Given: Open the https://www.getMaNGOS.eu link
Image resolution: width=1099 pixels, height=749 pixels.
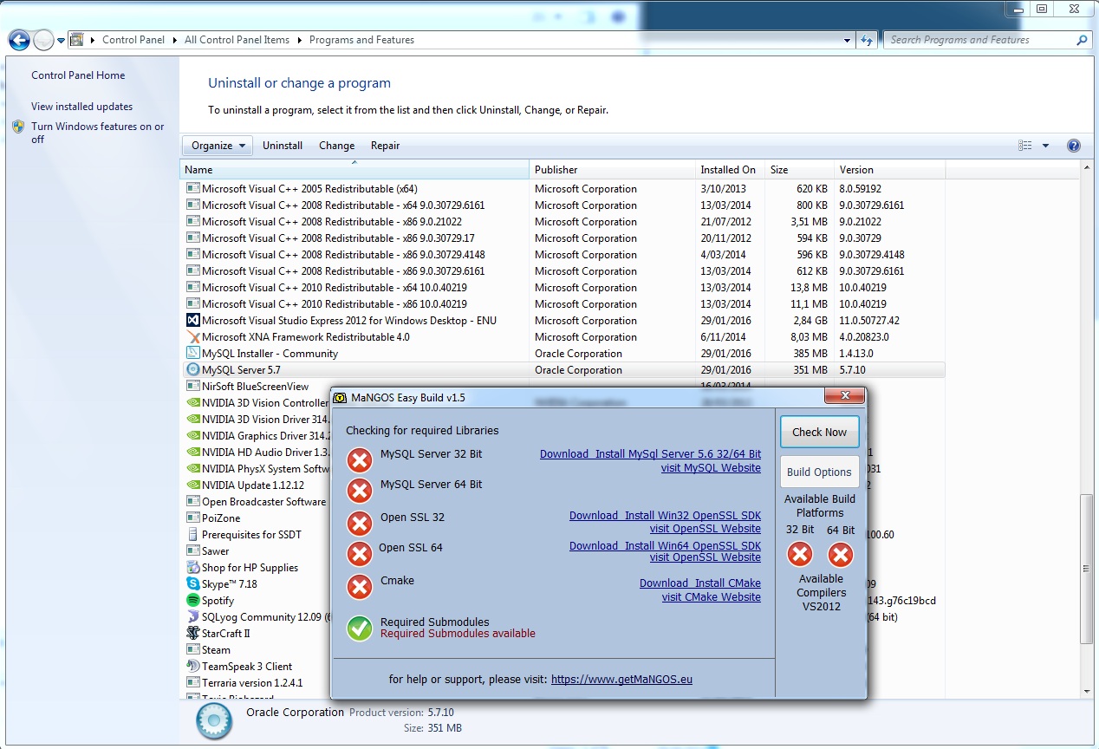Looking at the screenshot, I should 621,680.
